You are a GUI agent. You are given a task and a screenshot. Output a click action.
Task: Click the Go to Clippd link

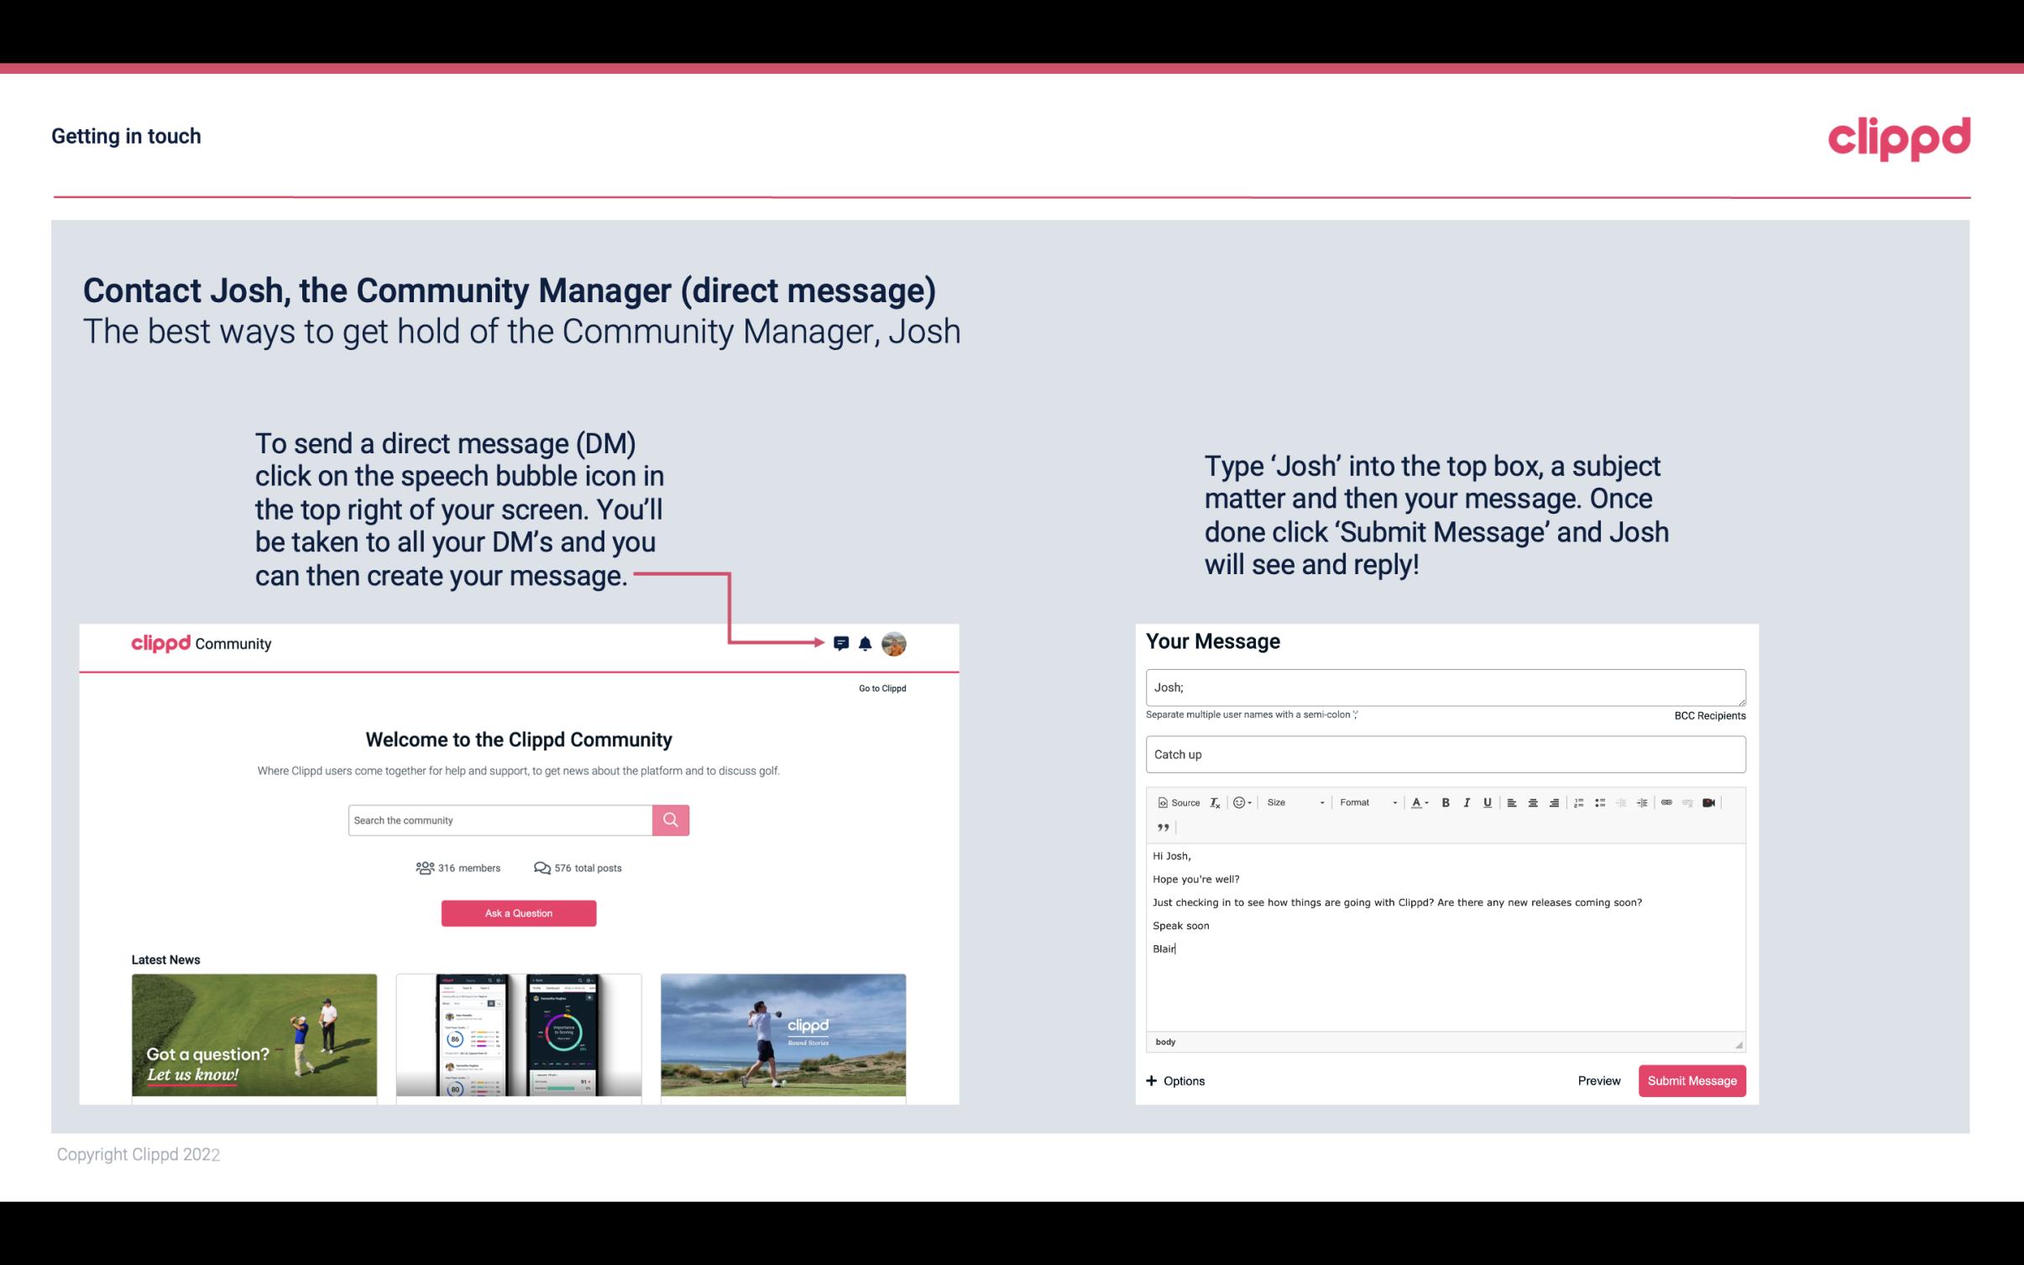881,687
